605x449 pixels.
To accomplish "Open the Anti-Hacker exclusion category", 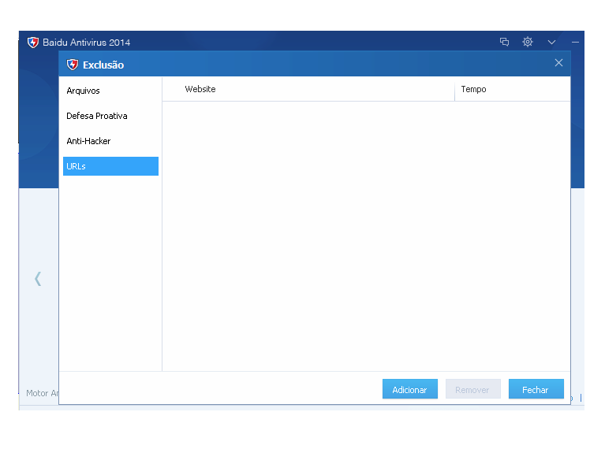I will pyautogui.click(x=110, y=141).
